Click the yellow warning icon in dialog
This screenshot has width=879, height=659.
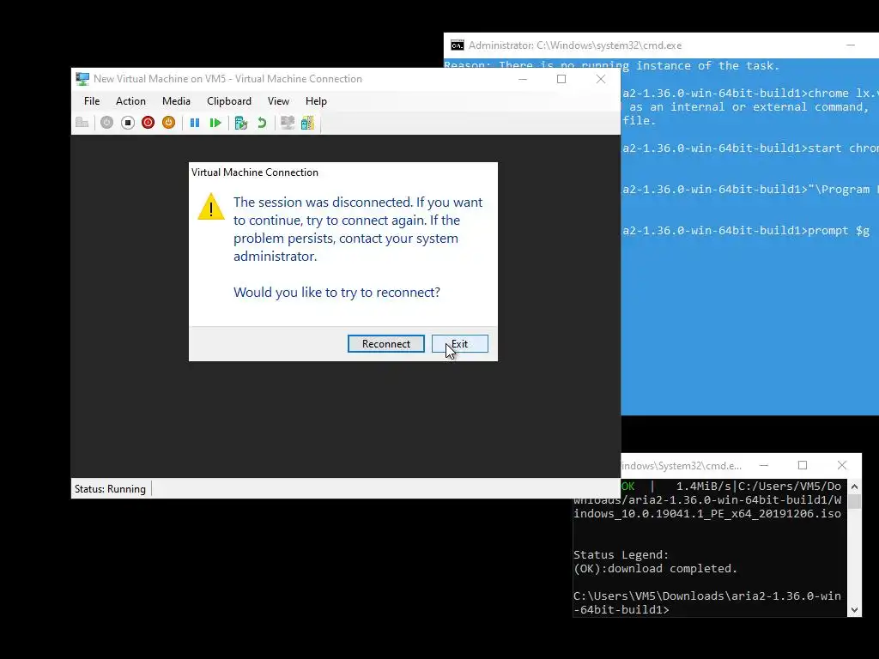[x=211, y=207]
